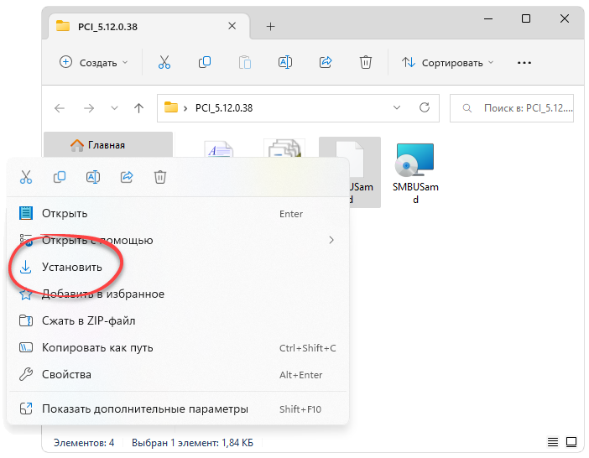Expand address bar history dropdown
589x458 pixels.
point(397,107)
